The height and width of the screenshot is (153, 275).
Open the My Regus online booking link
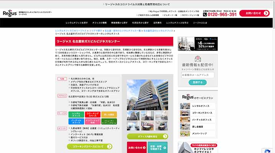173,11
